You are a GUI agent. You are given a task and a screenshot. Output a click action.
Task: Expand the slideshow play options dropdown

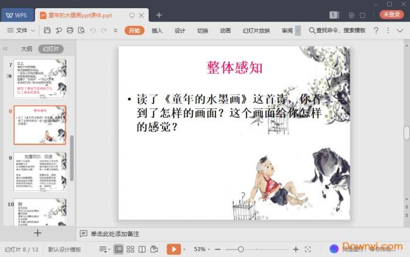point(184,249)
